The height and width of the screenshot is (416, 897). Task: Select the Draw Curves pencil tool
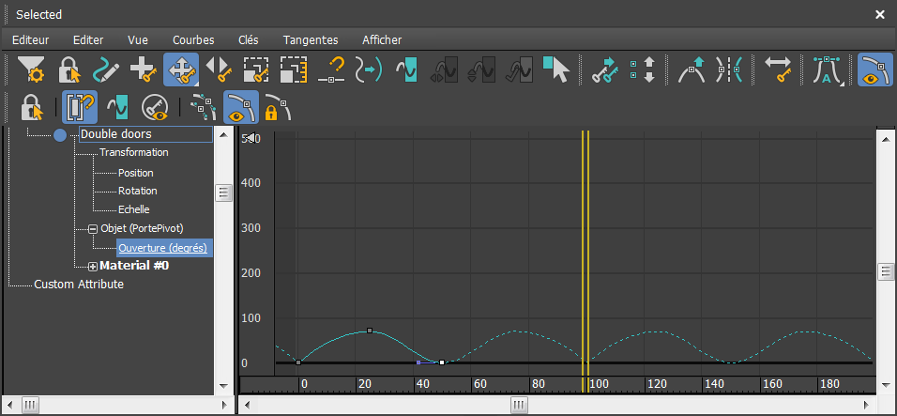coord(106,69)
